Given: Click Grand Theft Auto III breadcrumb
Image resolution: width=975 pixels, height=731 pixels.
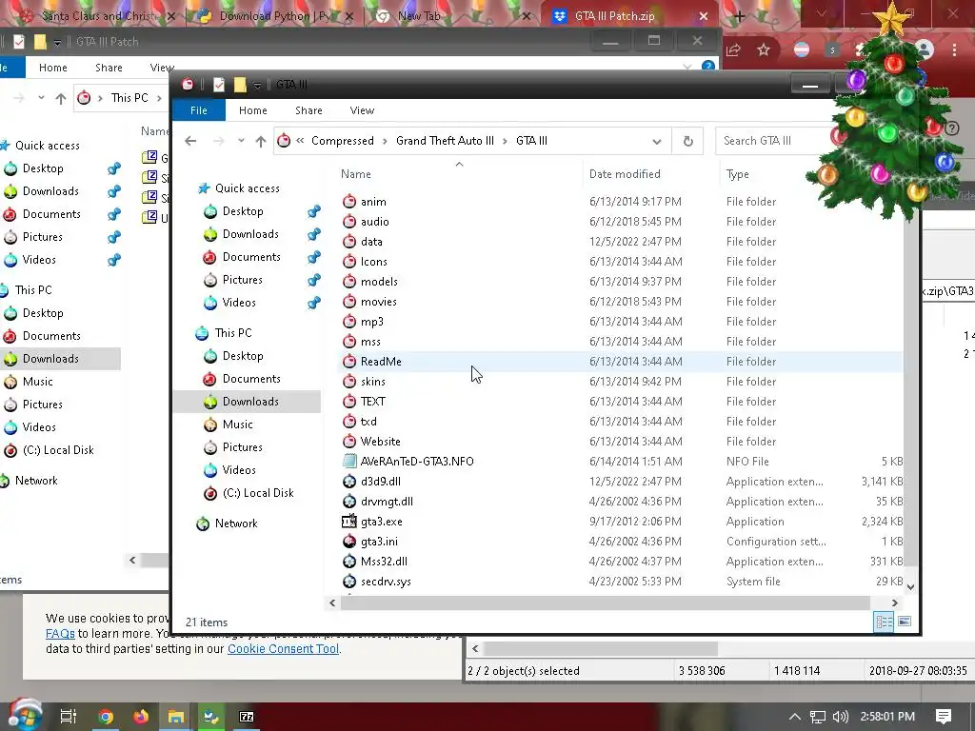Looking at the screenshot, I should click(446, 141).
